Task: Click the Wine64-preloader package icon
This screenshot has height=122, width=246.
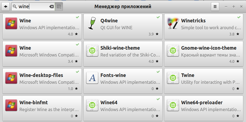Action: (173, 105)
